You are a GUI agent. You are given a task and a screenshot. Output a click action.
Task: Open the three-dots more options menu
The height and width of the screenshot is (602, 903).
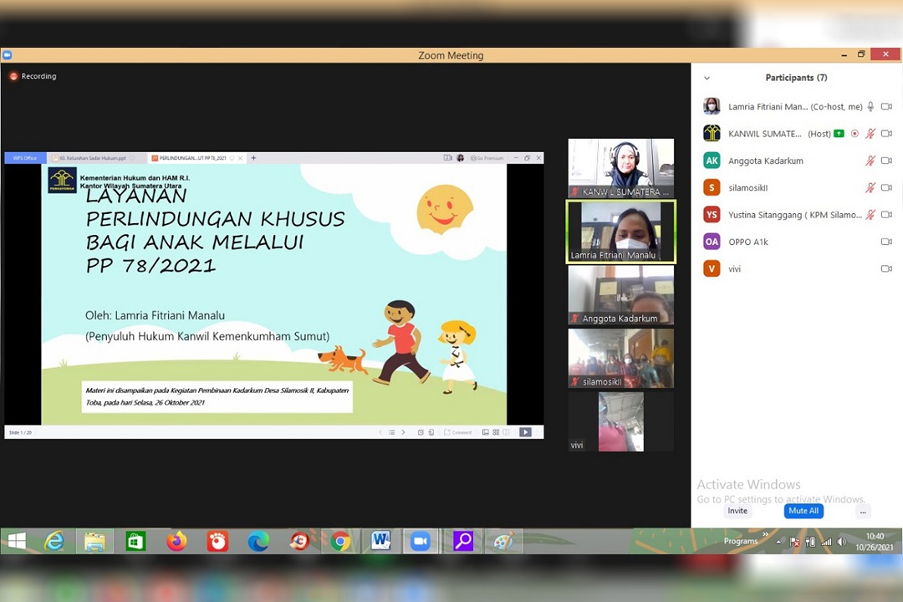tap(863, 511)
